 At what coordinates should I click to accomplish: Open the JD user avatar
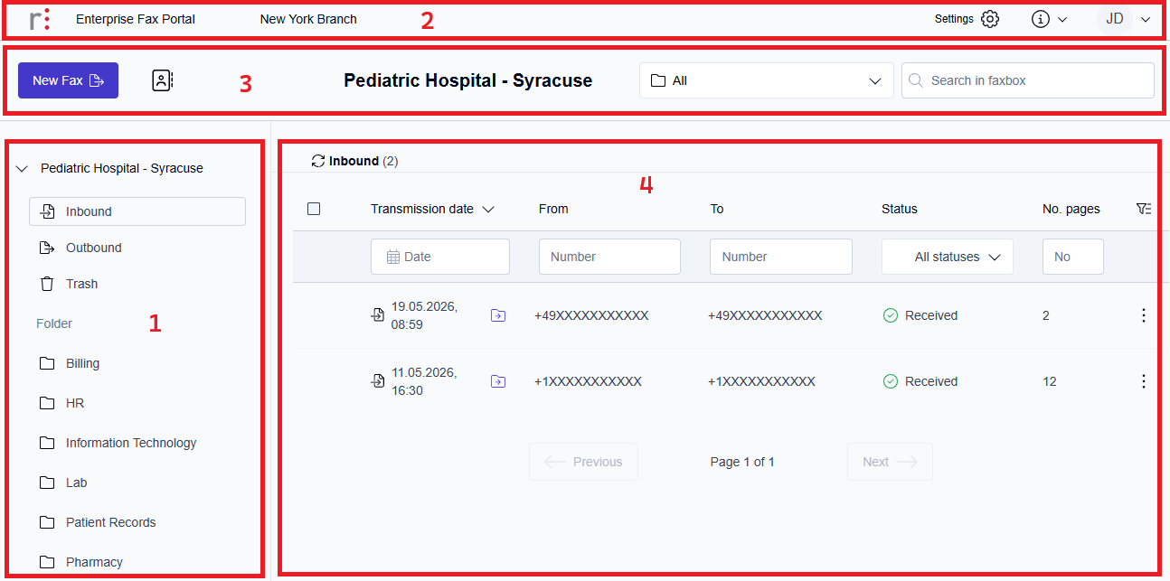click(x=1115, y=19)
